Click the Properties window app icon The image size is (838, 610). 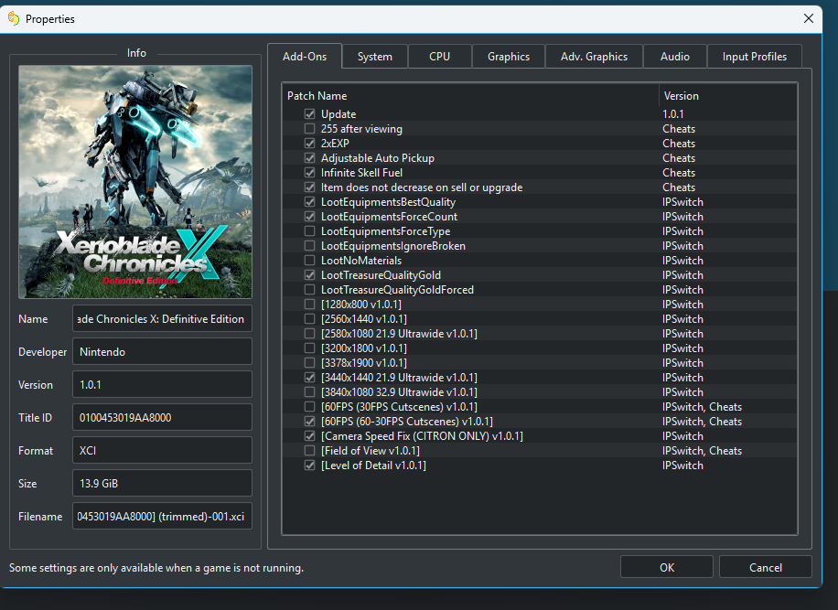click(x=14, y=18)
